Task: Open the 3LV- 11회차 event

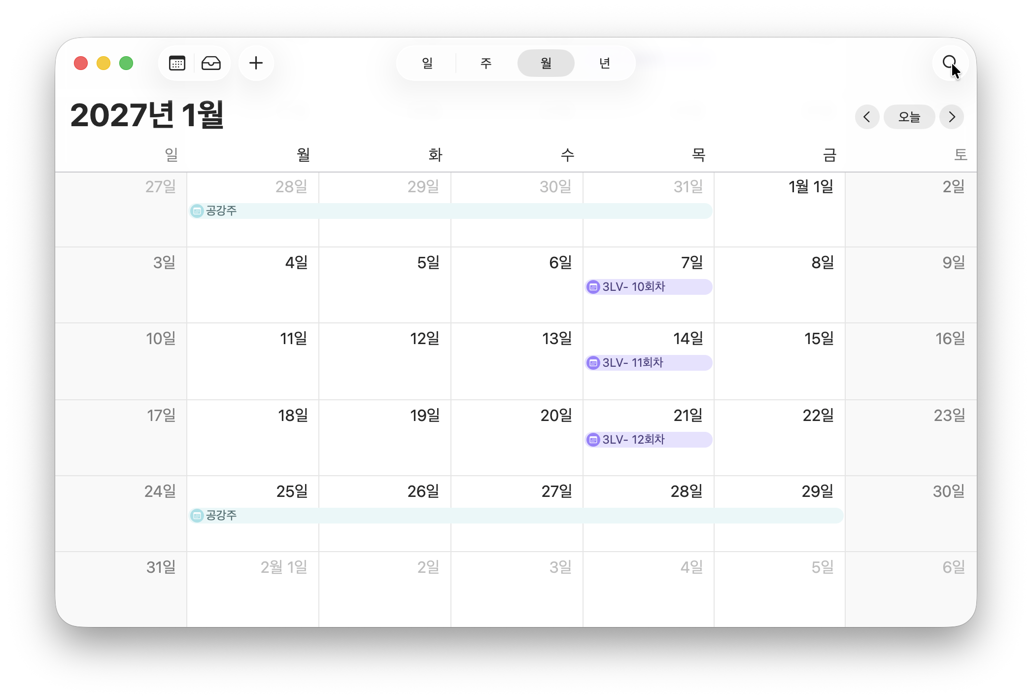Action: [x=648, y=363]
